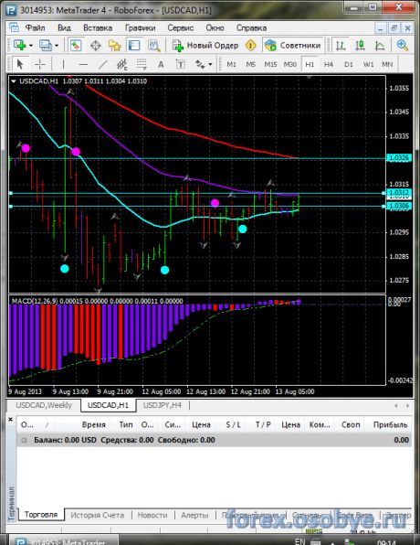Select the Text Label tool (T)
This screenshot has height=545, width=420.
tap(181, 64)
